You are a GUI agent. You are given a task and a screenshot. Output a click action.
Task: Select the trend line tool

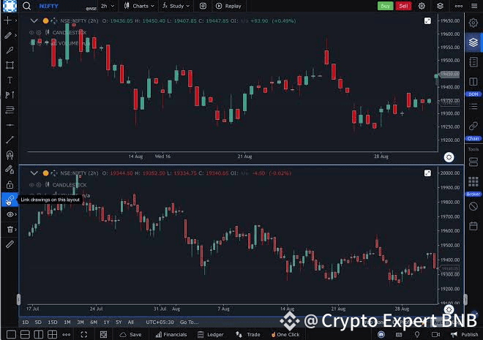point(10,140)
